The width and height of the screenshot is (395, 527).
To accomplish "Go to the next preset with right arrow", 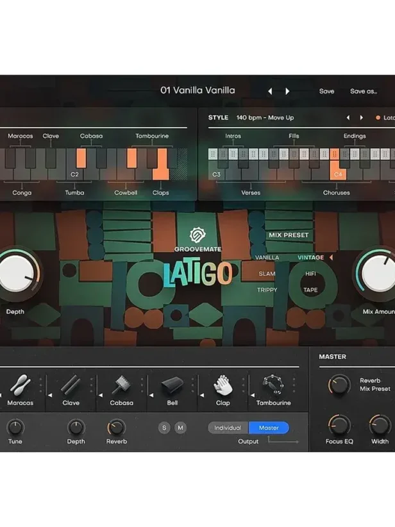I will [287, 92].
